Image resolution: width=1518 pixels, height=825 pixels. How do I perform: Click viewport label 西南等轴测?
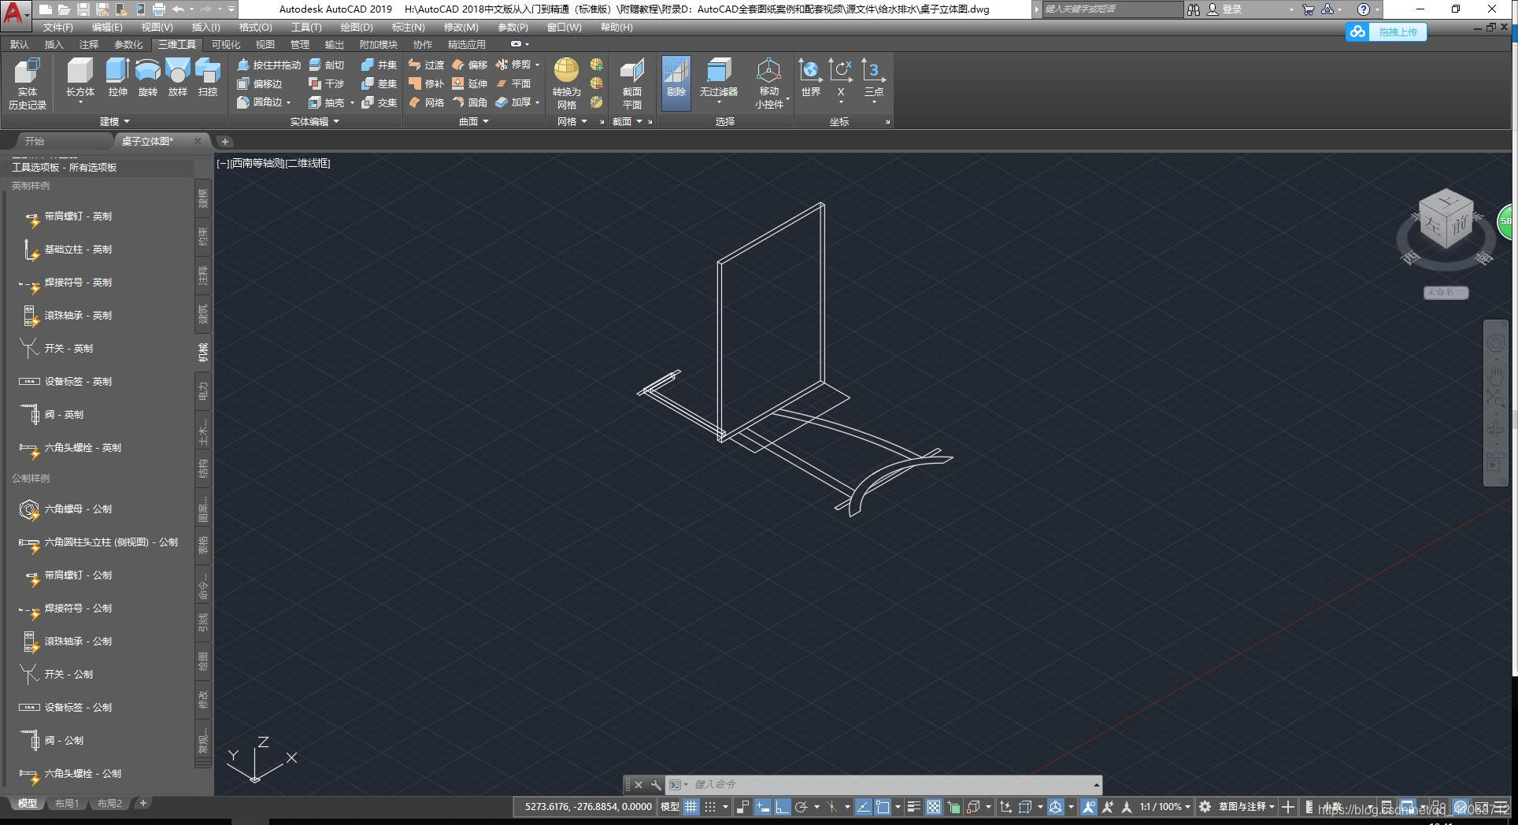coord(257,164)
